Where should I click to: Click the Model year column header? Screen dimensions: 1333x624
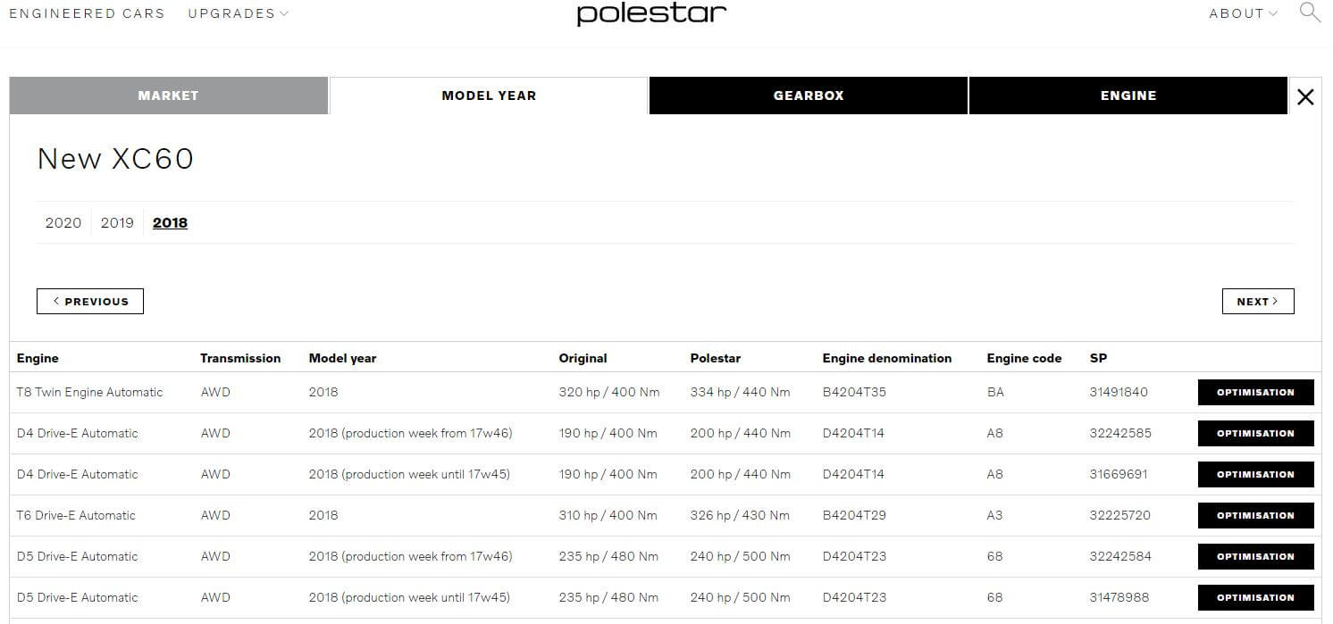click(343, 358)
